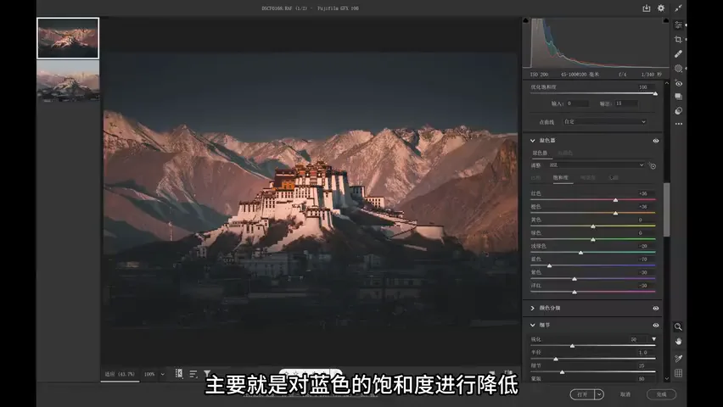Click the 适应 (43.7%) zoom fit button
The height and width of the screenshot is (407, 723).
tap(120, 374)
